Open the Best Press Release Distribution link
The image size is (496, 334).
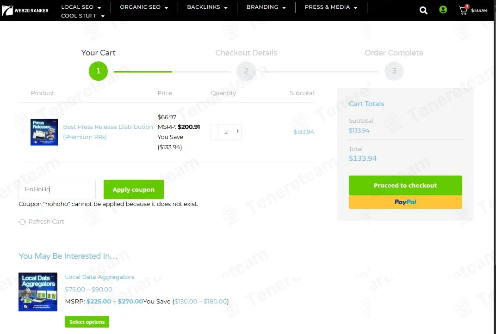point(108,132)
